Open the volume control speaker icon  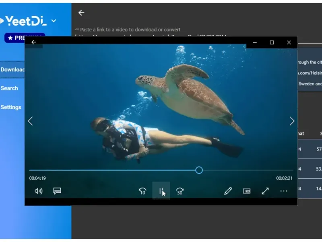coord(38,191)
